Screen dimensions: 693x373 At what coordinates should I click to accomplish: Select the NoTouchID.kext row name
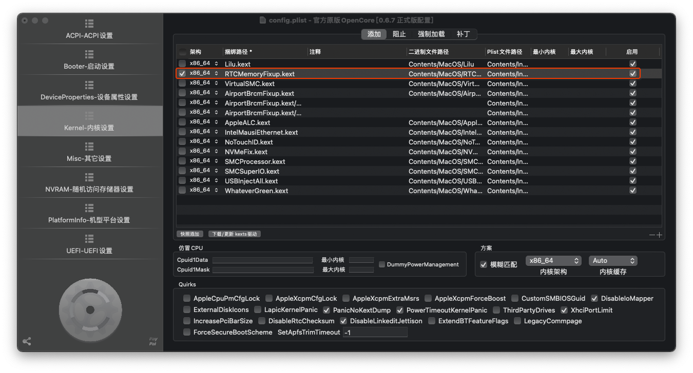point(249,142)
